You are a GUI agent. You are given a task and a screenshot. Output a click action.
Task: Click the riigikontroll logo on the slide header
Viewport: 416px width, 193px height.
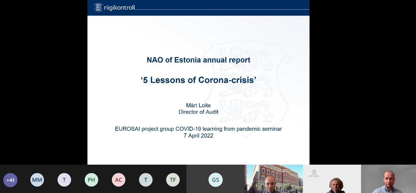point(114,7)
